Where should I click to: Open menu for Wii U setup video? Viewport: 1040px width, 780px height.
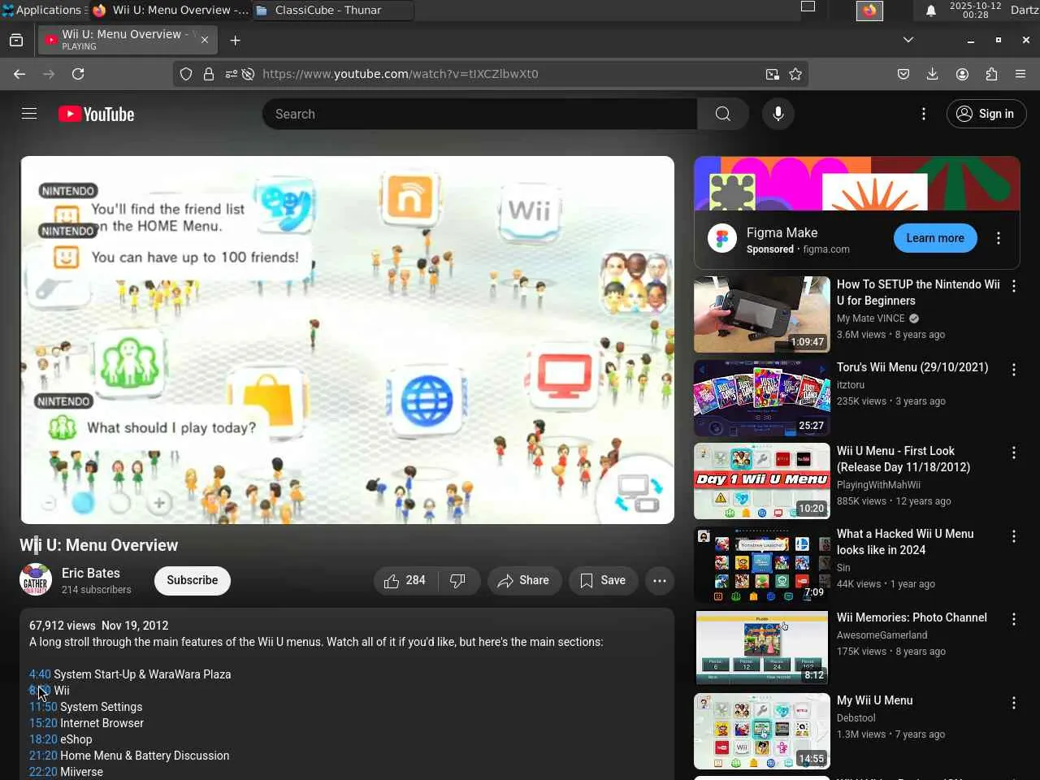point(1014,286)
